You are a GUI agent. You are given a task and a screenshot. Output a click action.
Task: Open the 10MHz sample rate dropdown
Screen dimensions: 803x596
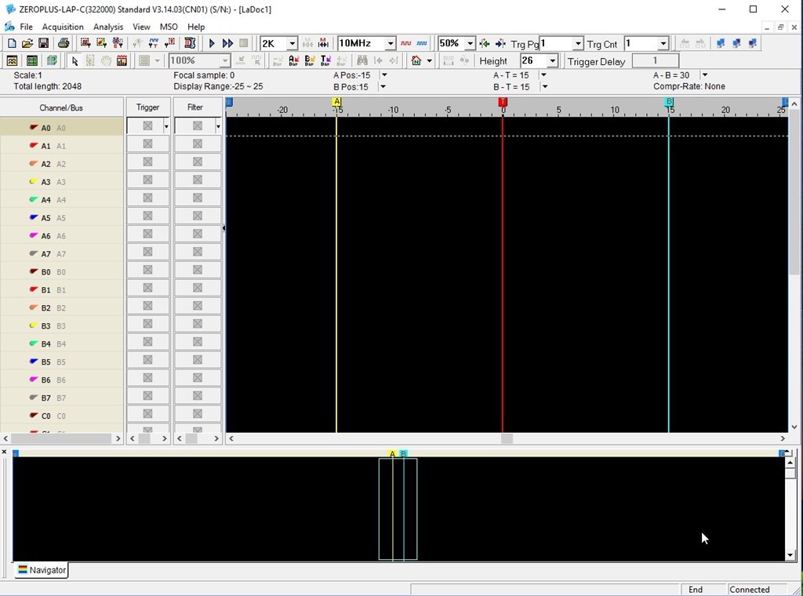pos(390,44)
